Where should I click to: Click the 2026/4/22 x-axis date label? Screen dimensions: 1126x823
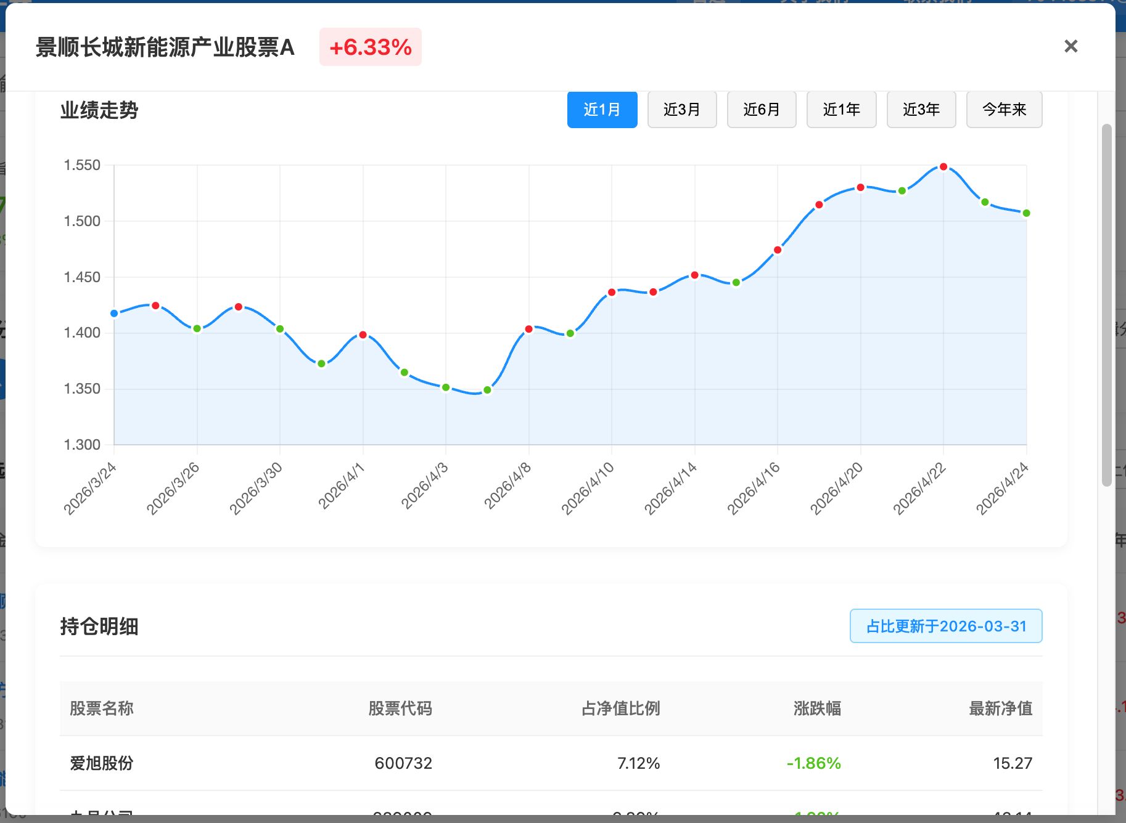[x=919, y=489]
